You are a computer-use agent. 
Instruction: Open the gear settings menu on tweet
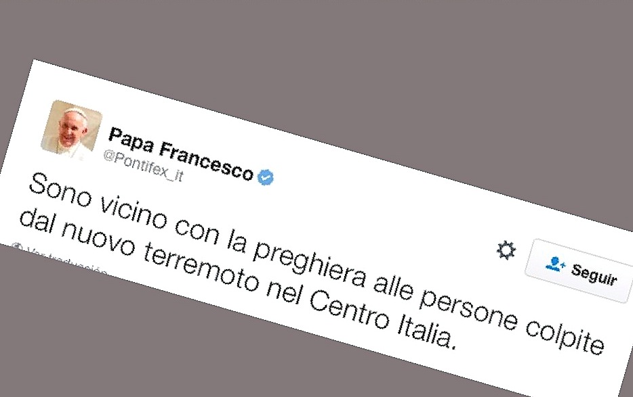click(x=506, y=250)
